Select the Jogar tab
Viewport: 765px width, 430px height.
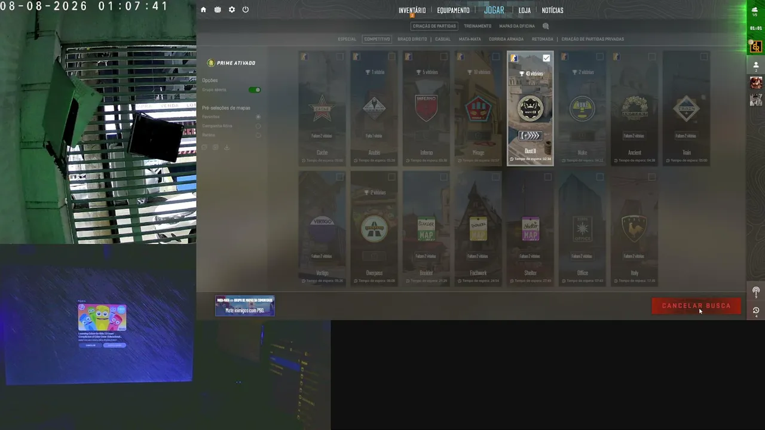pos(494,10)
